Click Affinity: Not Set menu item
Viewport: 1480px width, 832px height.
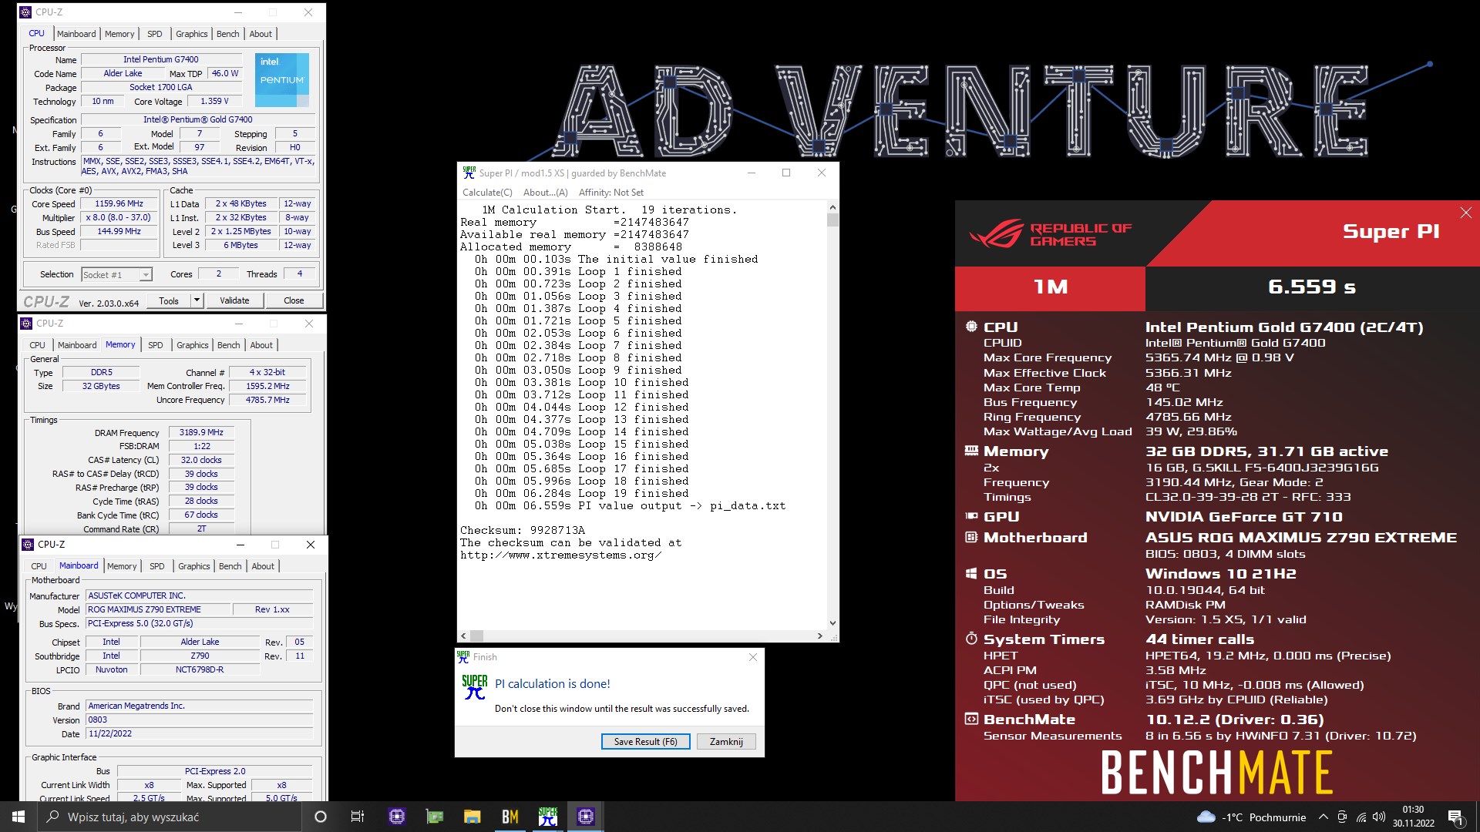611,193
